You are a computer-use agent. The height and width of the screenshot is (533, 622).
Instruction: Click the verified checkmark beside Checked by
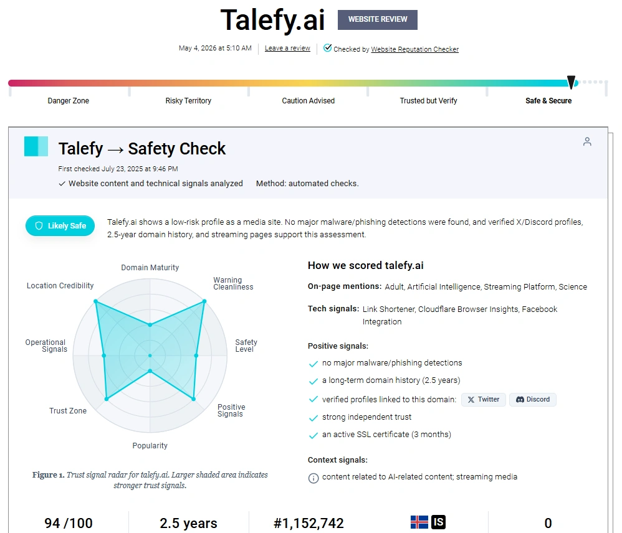click(327, 48)
